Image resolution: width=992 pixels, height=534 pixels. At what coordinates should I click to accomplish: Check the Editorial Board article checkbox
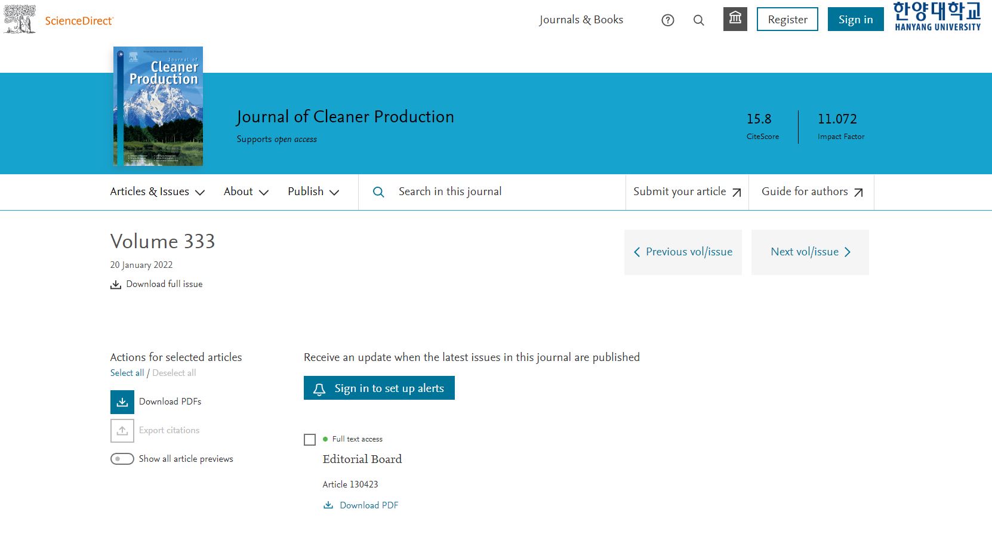[310, 440]
